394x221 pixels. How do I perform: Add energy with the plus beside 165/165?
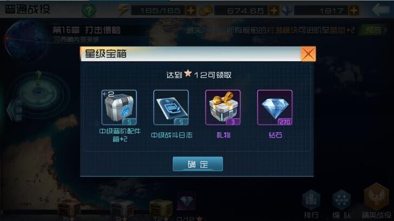(x=191, y=10)
